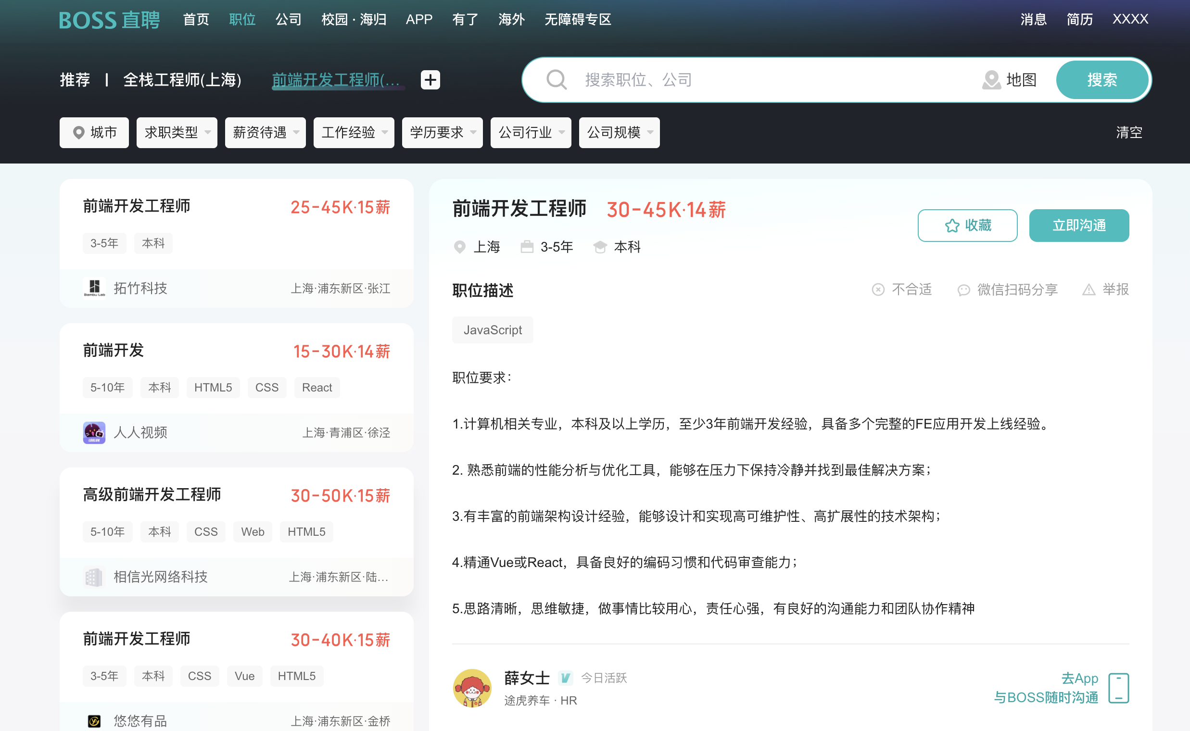Expand the 公司规模 filter

(x=619, y=132)
